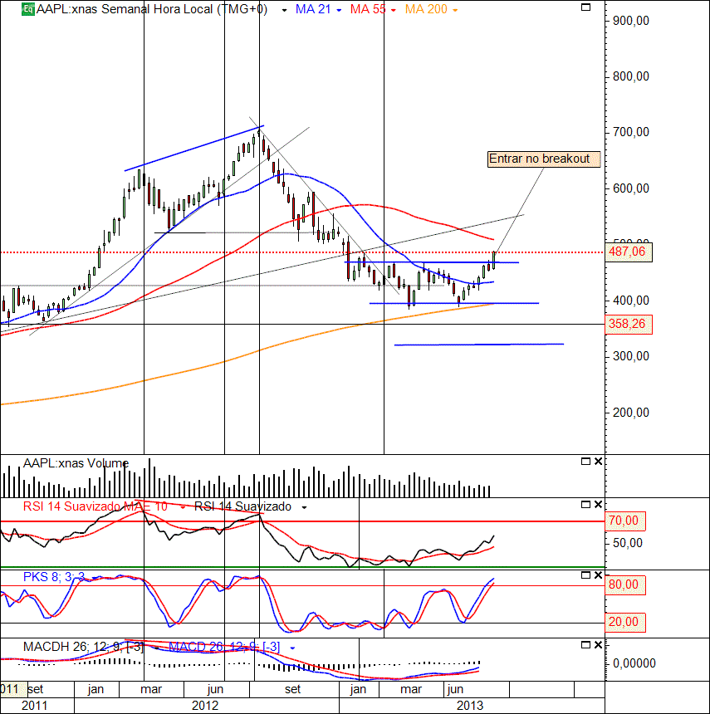Click the MA 55 legend label
710x714 pixels.
pos(368,9)
